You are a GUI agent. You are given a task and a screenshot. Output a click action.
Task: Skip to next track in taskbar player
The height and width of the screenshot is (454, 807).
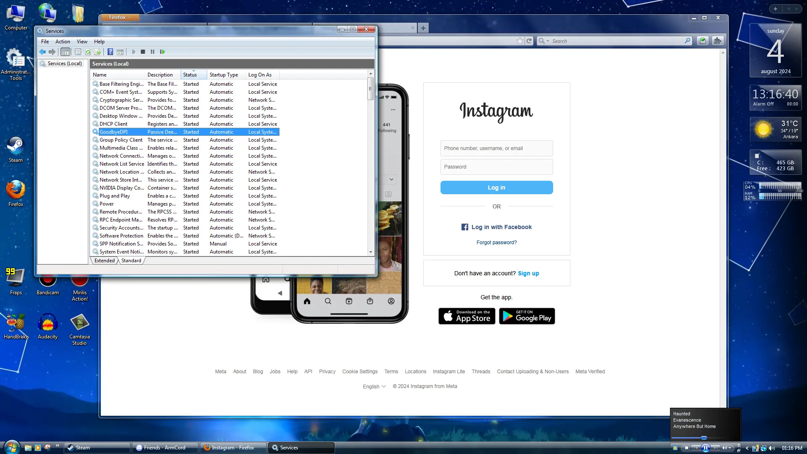coord(715,448)
